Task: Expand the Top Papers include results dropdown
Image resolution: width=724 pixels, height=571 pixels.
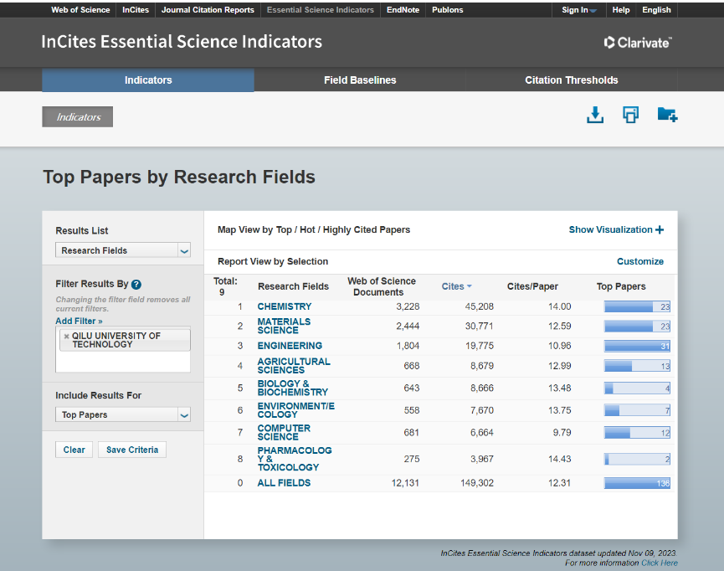Action: [x=123, y=414]
